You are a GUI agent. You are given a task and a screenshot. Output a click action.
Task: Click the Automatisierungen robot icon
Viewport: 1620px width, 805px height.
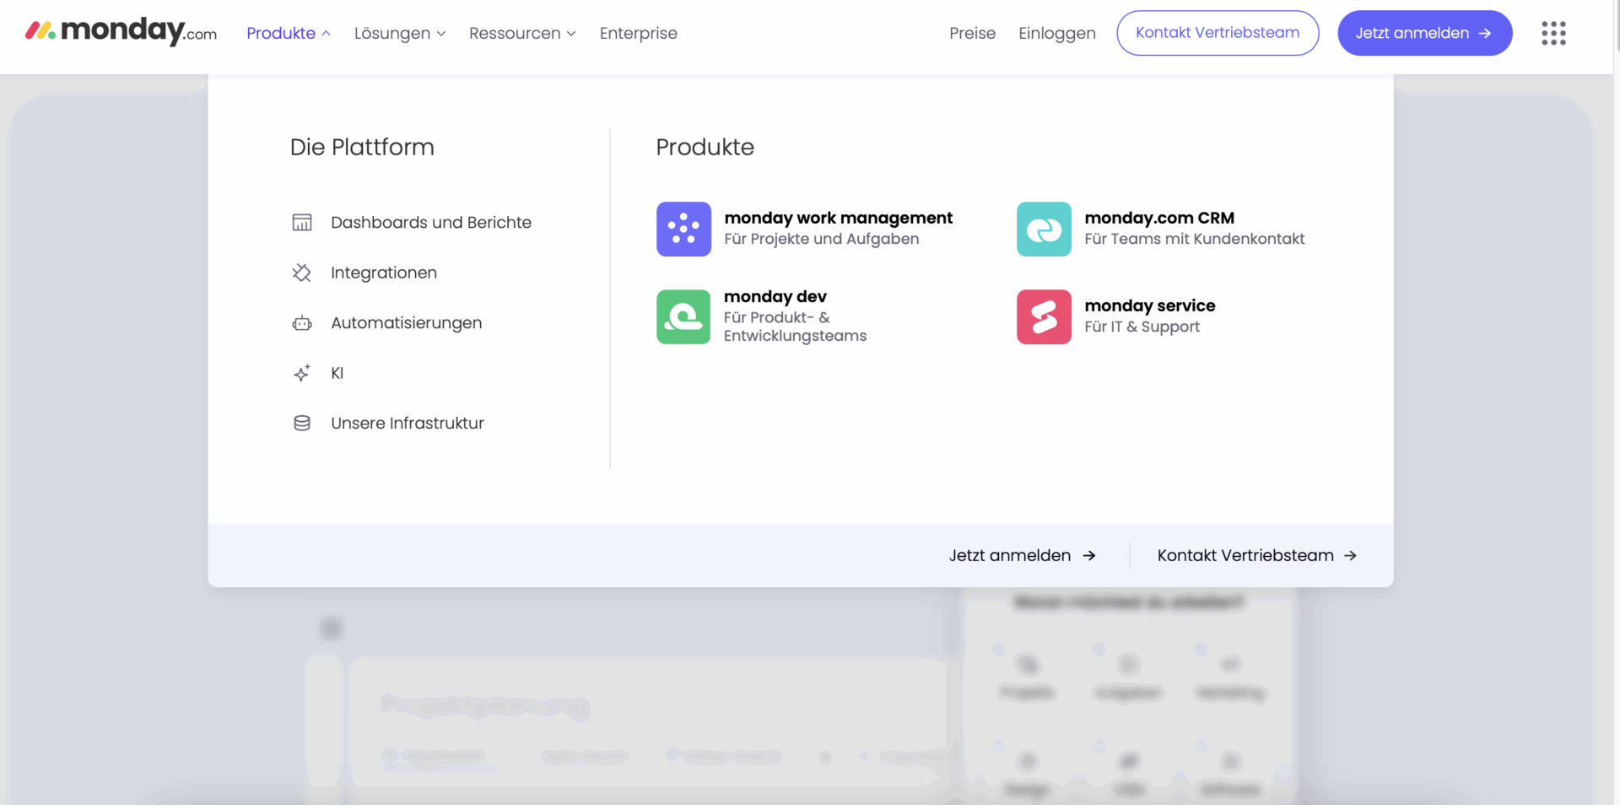point(302,323)
